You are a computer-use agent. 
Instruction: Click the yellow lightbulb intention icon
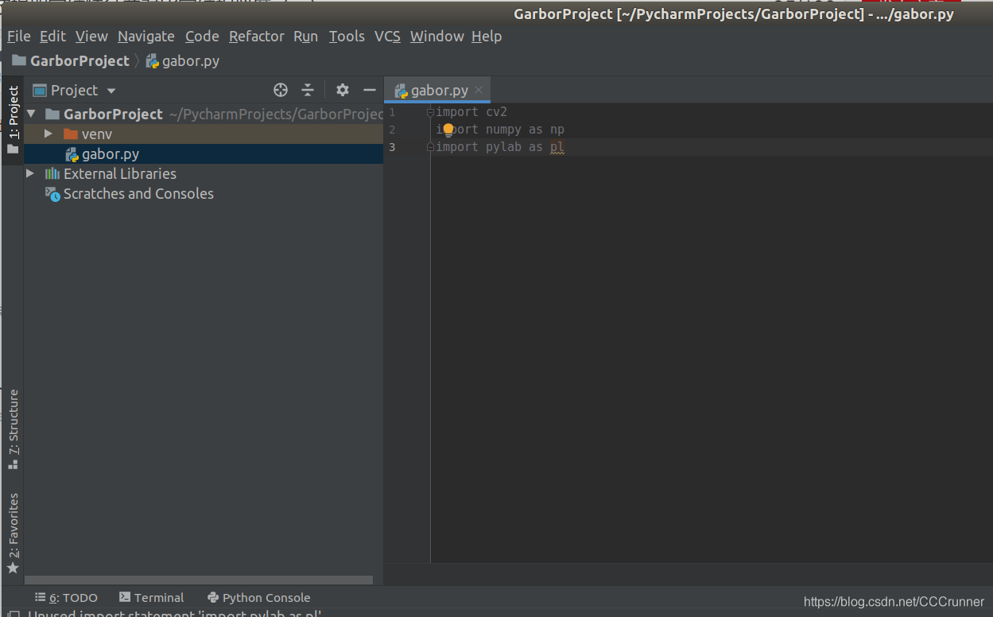pyautogui.click(x=448, y=129)
